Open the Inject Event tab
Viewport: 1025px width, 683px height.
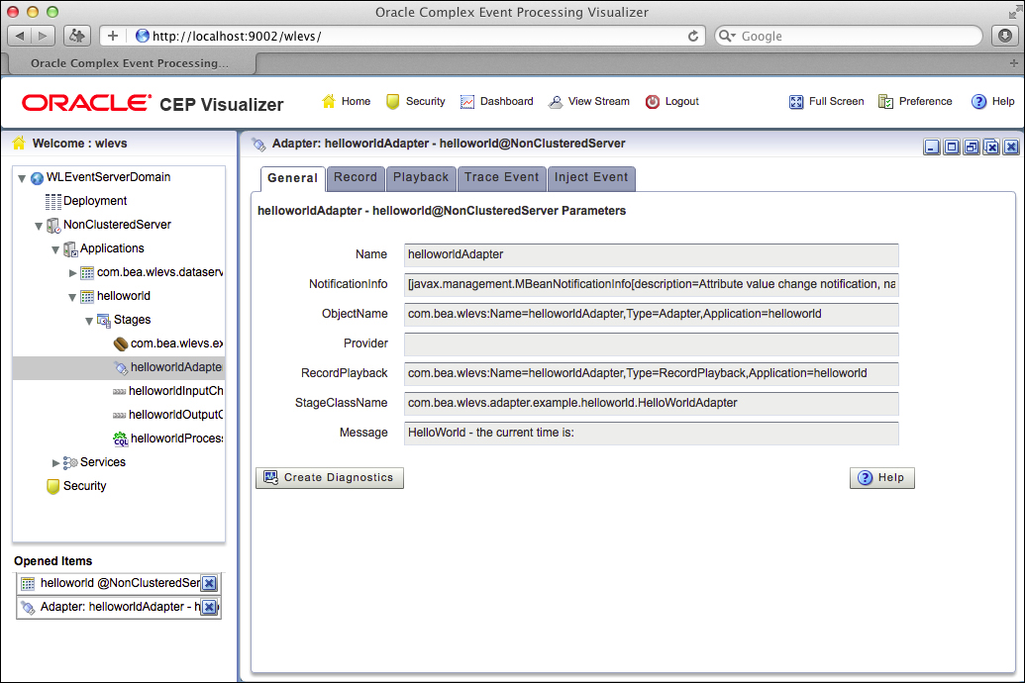pos(591,178)
